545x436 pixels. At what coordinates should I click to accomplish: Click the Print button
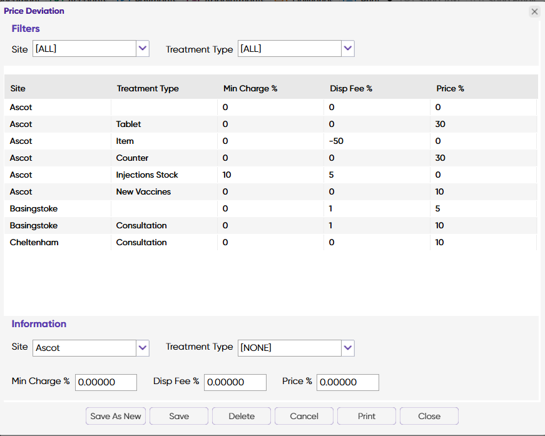(367, 416)
